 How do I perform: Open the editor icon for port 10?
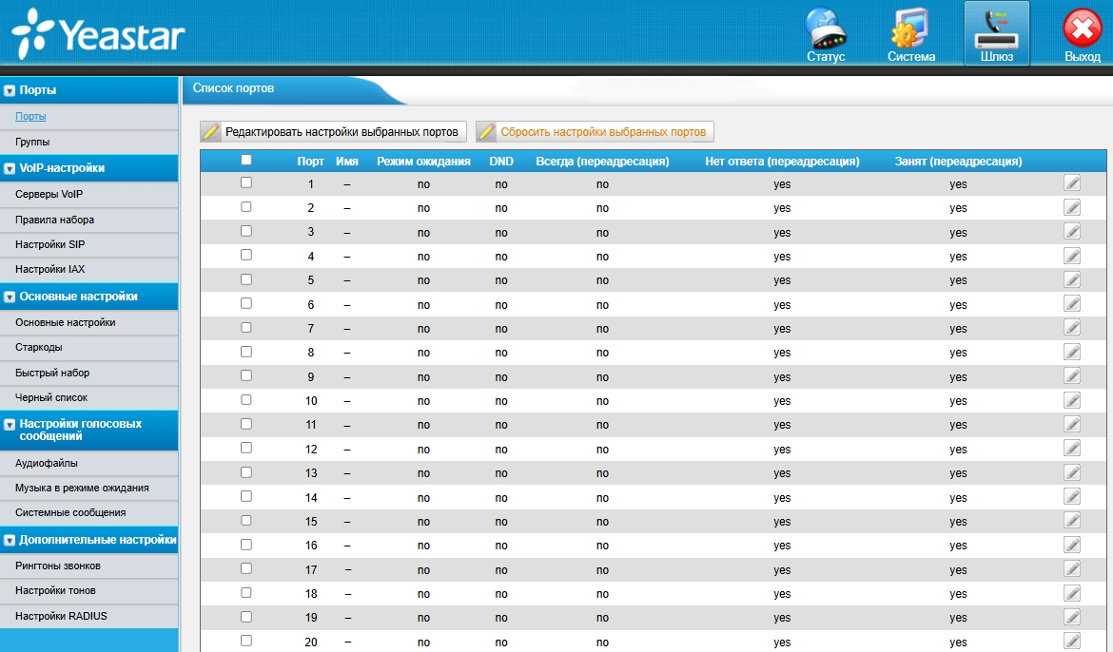[x=1072, y=400]
